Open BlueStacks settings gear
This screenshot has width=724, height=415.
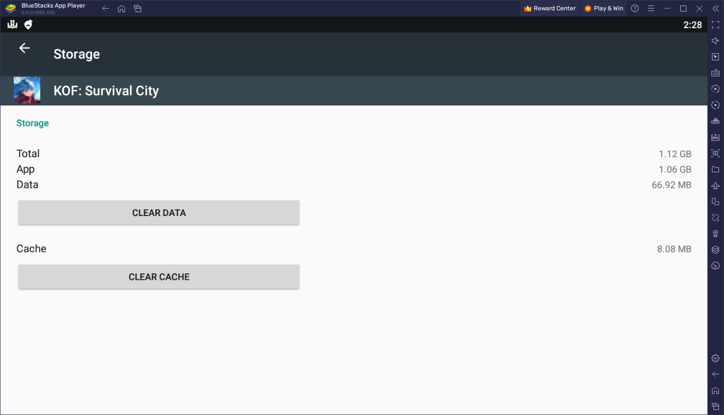(x=715, y=358)
